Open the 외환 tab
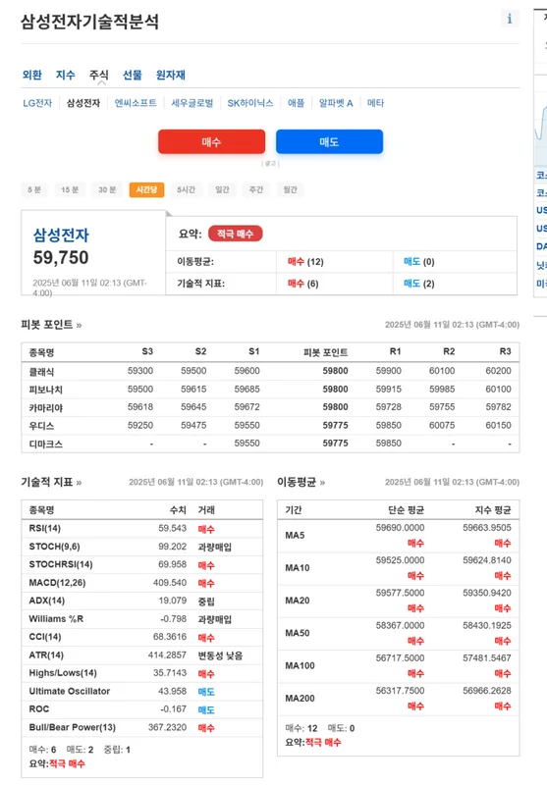The height and width of the screenshot is (785, 547). (32, 76)
